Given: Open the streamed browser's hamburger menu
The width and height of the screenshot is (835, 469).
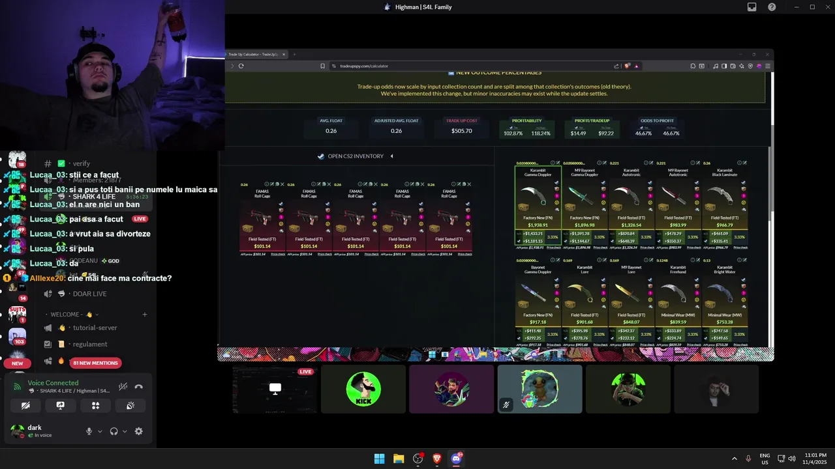Looking at the screenshot, I should tap(768, 66).
